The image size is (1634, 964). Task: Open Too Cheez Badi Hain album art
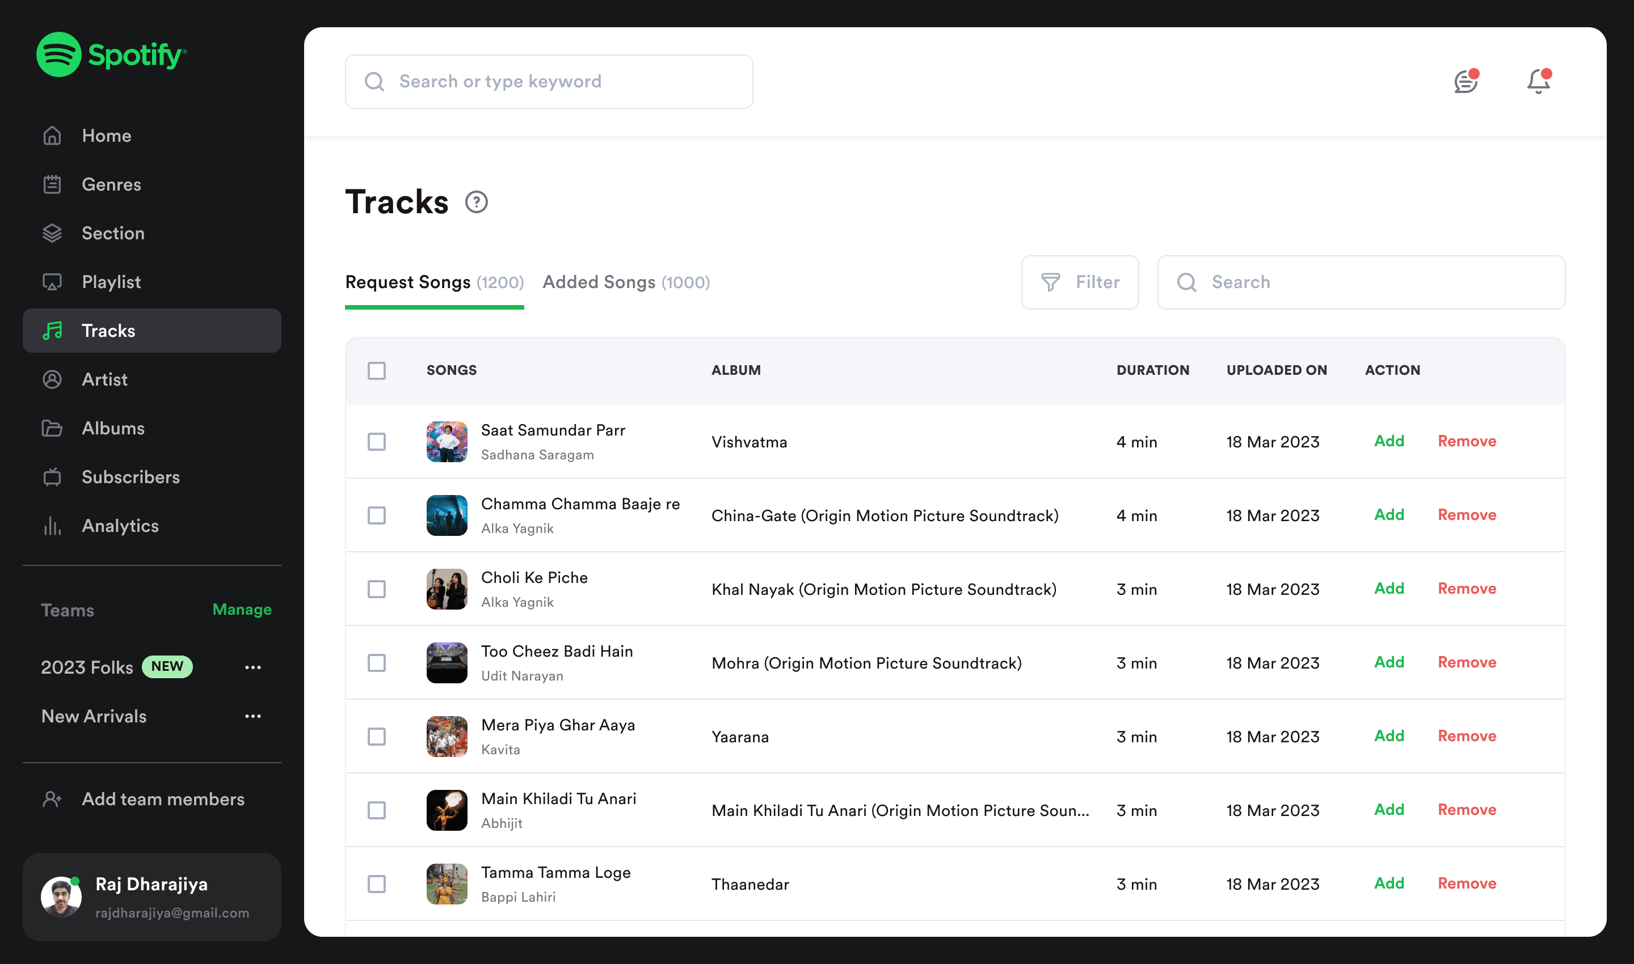click(x=447, y=663)
